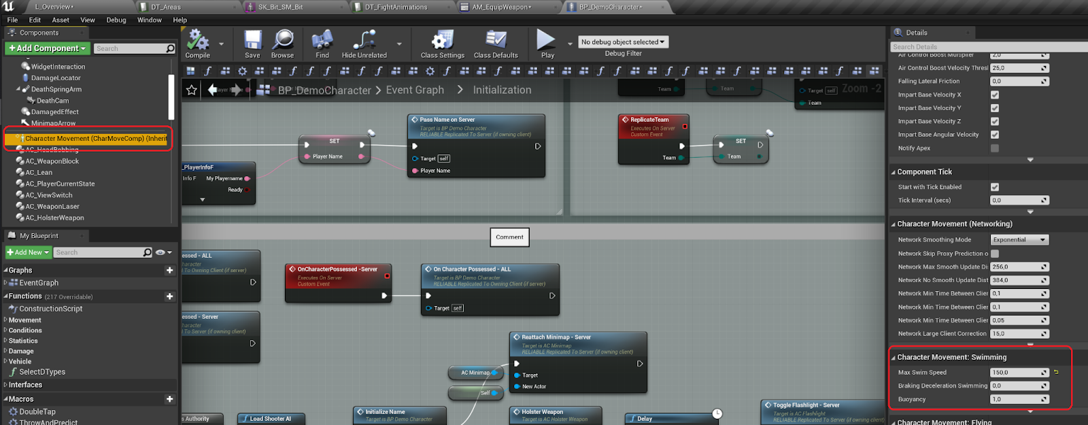Open the File menu
Screen dimensions: 1088x425
tap(12, 20)
